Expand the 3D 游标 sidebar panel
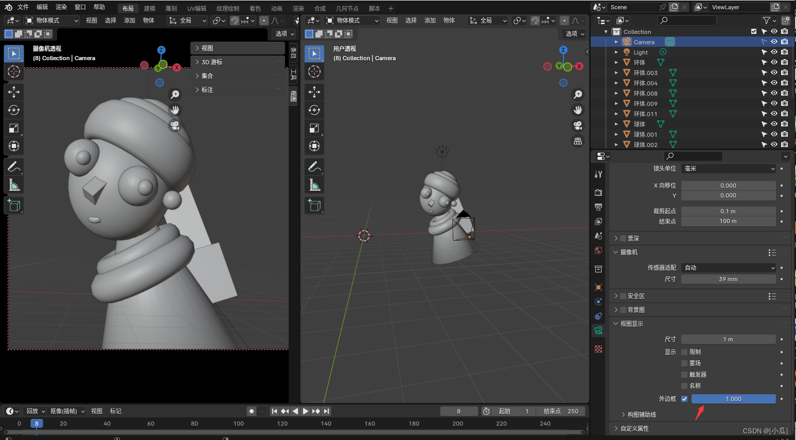796x440 pixels. pyautogui.click(x=238, y=62)
